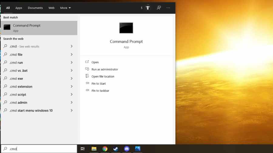This screenshot has width=273, height=153.
Task: Select the '.cmd exe' suggestion
Action: [x=39, y=78]
